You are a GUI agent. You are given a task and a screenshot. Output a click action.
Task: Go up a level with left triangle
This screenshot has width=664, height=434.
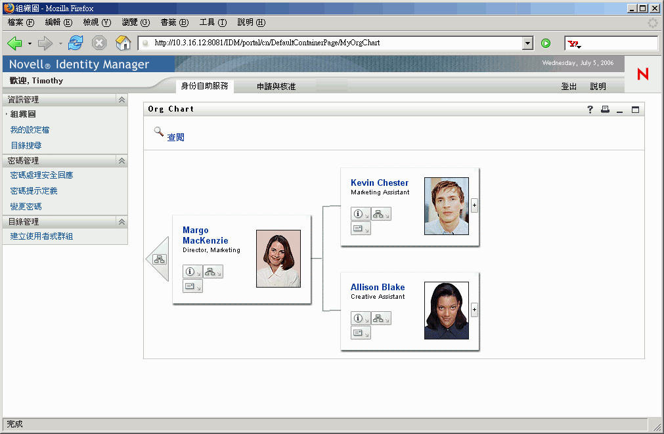[x=158, y=259]
